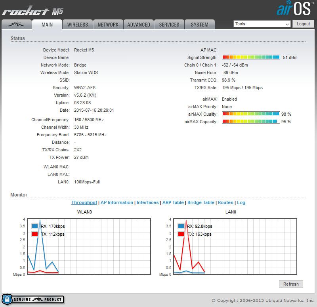Click red TX legend swatch in LAN0 graph
This screenshot has height=307, width=317.
click(181, 234)
